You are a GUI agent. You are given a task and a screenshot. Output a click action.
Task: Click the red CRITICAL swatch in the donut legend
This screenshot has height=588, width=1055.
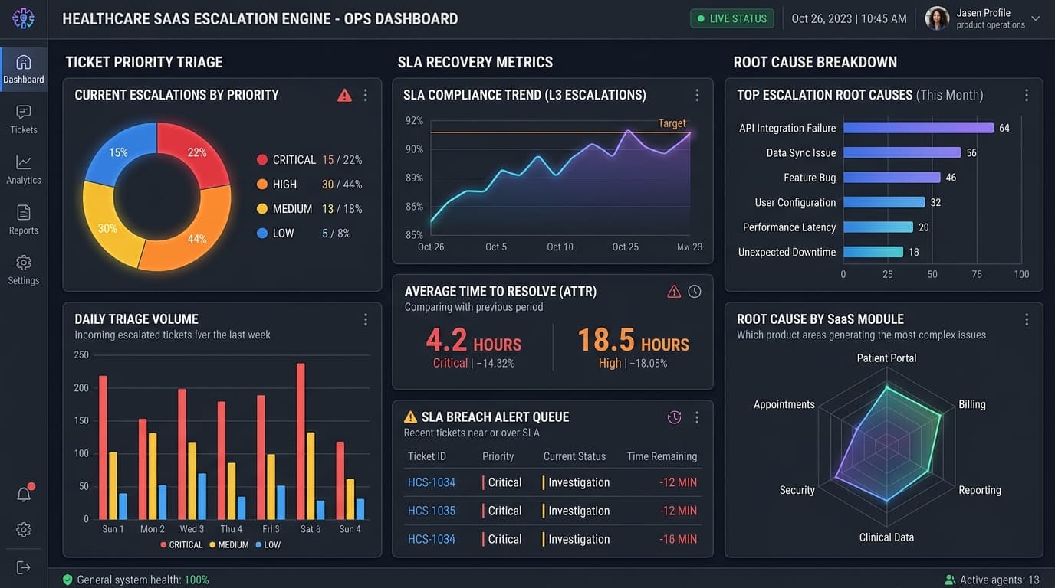click(x=262, y=160)
